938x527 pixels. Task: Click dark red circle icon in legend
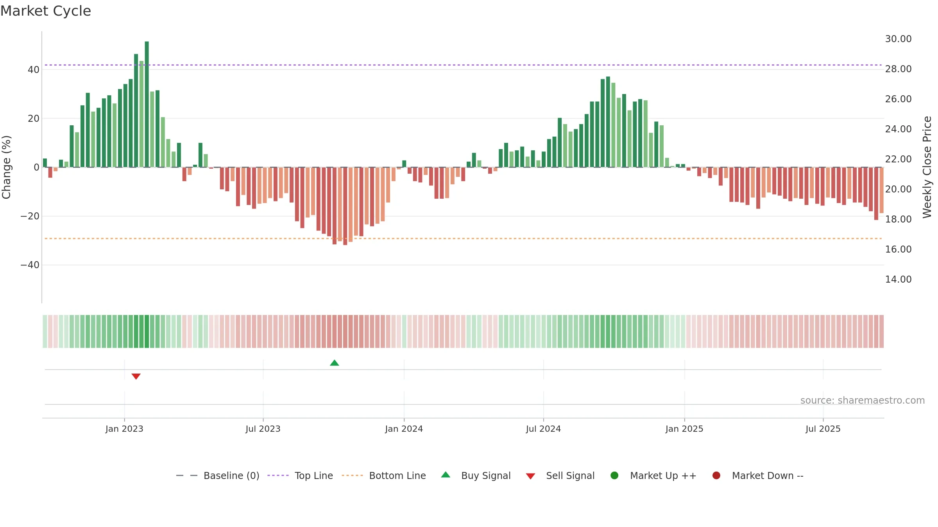(x=716, y=475)
